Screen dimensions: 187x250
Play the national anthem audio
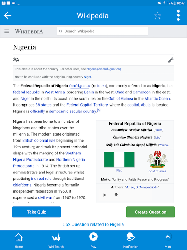(105, 195)
